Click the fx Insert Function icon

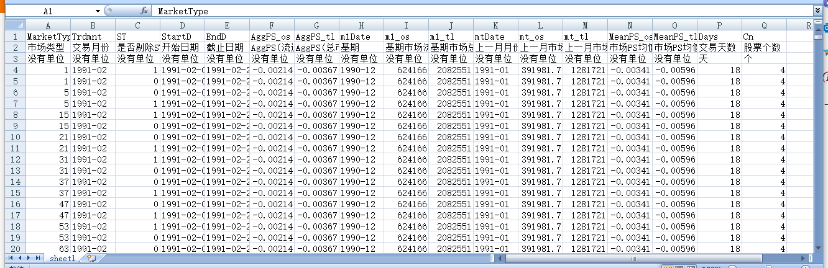pos(144,11)
